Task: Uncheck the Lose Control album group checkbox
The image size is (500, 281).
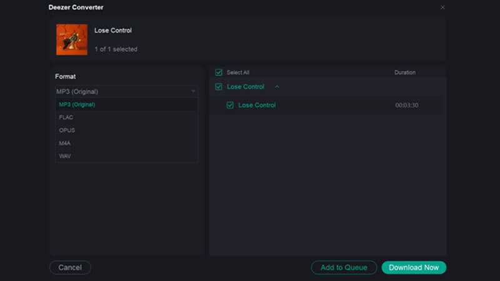Action: 219,87
